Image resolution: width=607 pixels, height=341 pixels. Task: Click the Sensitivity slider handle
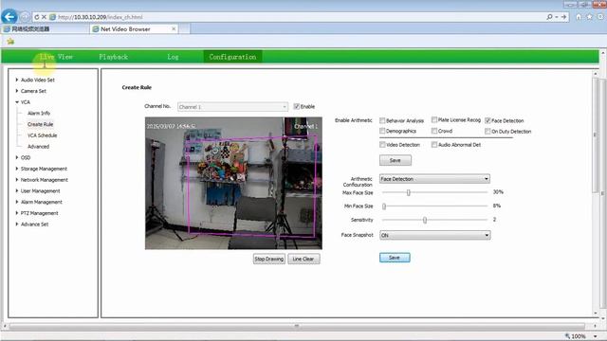click(x=425, y=220)
